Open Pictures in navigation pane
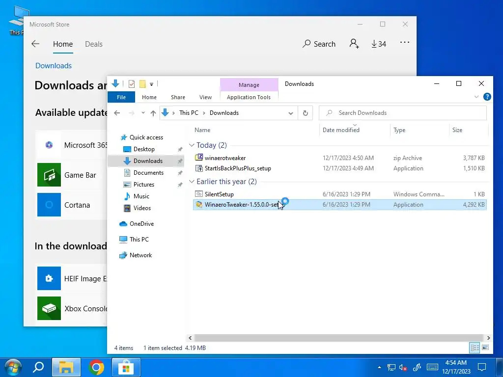The image size is (503, 377). [144, 185]
